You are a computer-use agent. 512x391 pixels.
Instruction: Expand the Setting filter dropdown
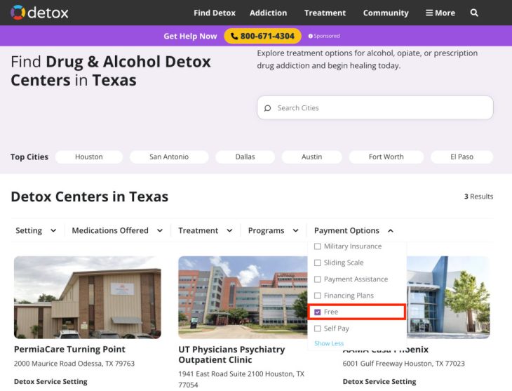[36, 230]
